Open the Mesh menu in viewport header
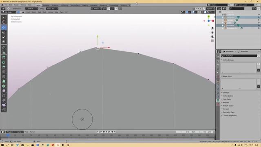 tap(44, 12)
